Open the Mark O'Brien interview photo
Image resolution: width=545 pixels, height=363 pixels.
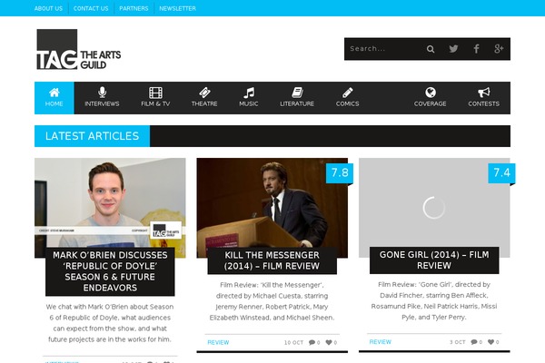(110, 202)
